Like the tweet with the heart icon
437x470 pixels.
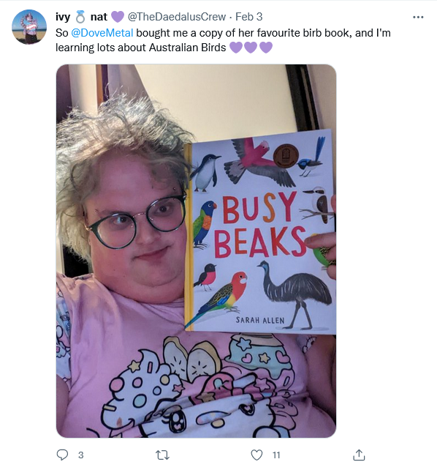(256, 455)
